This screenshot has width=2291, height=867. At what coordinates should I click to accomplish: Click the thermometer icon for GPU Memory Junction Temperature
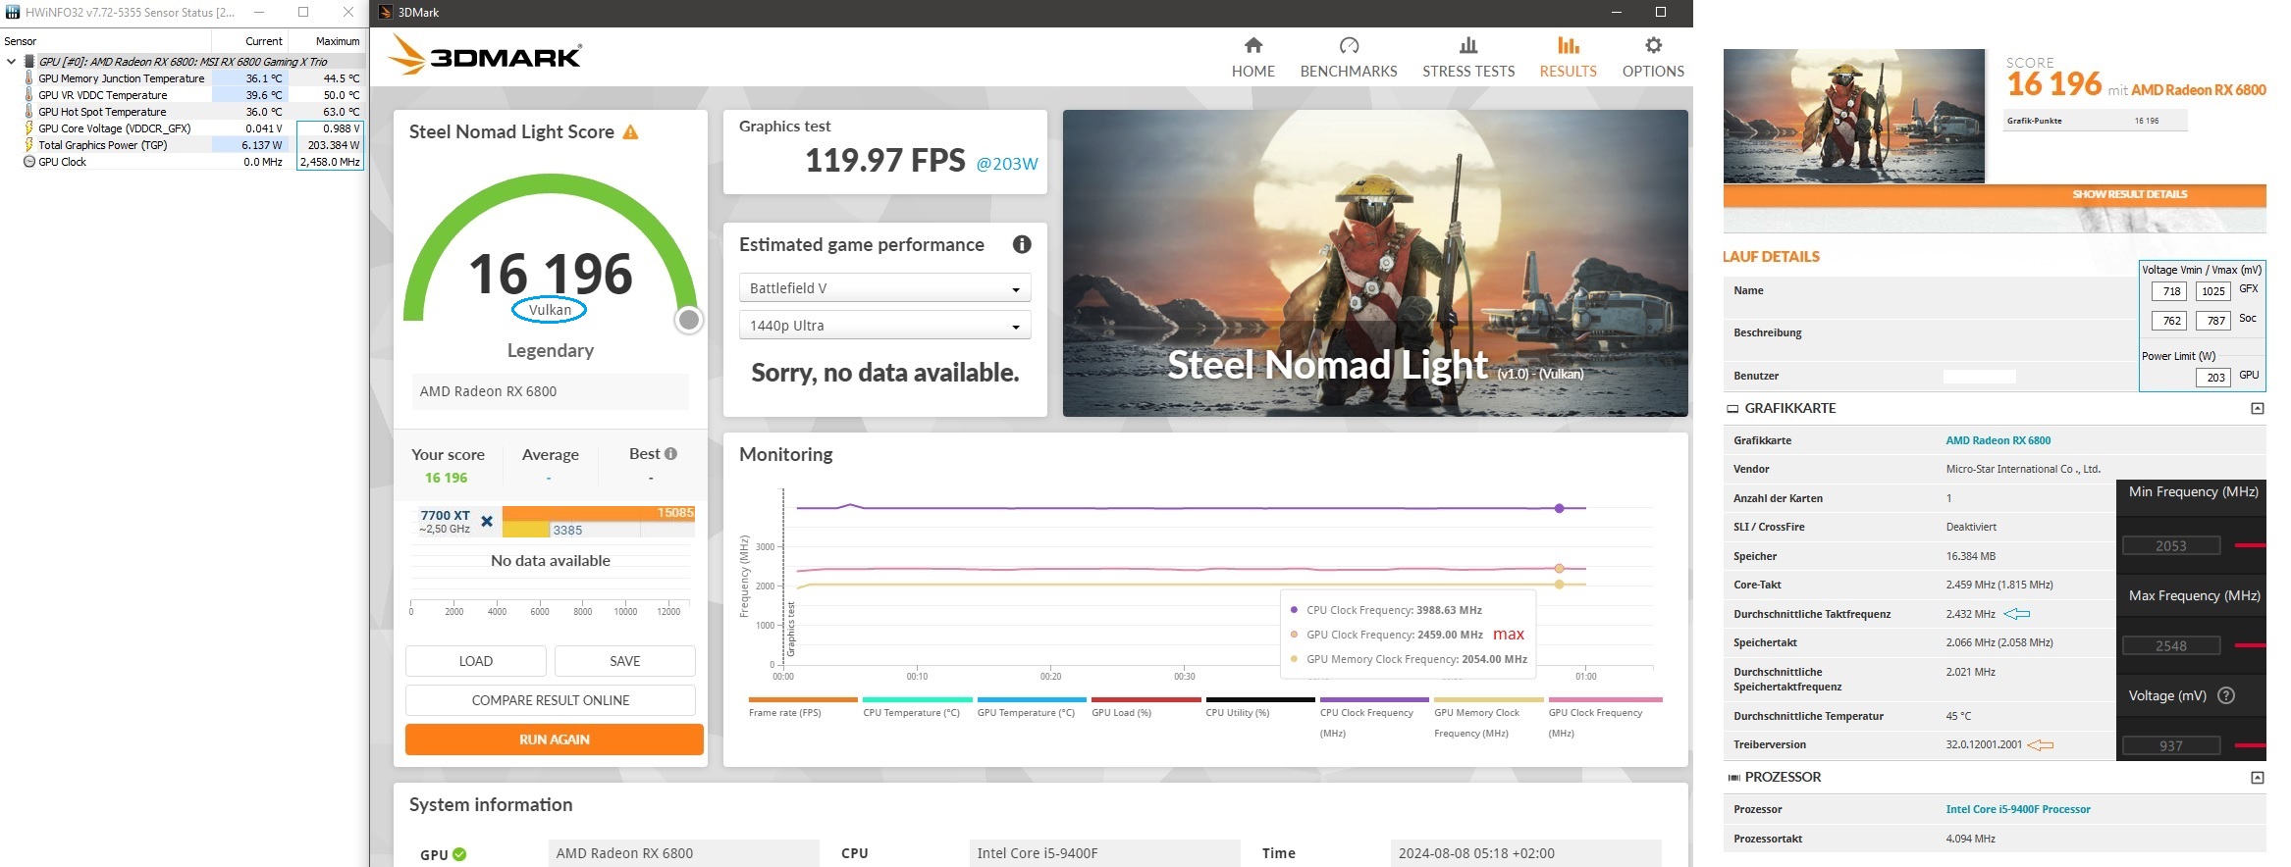(x=28, y=77)
